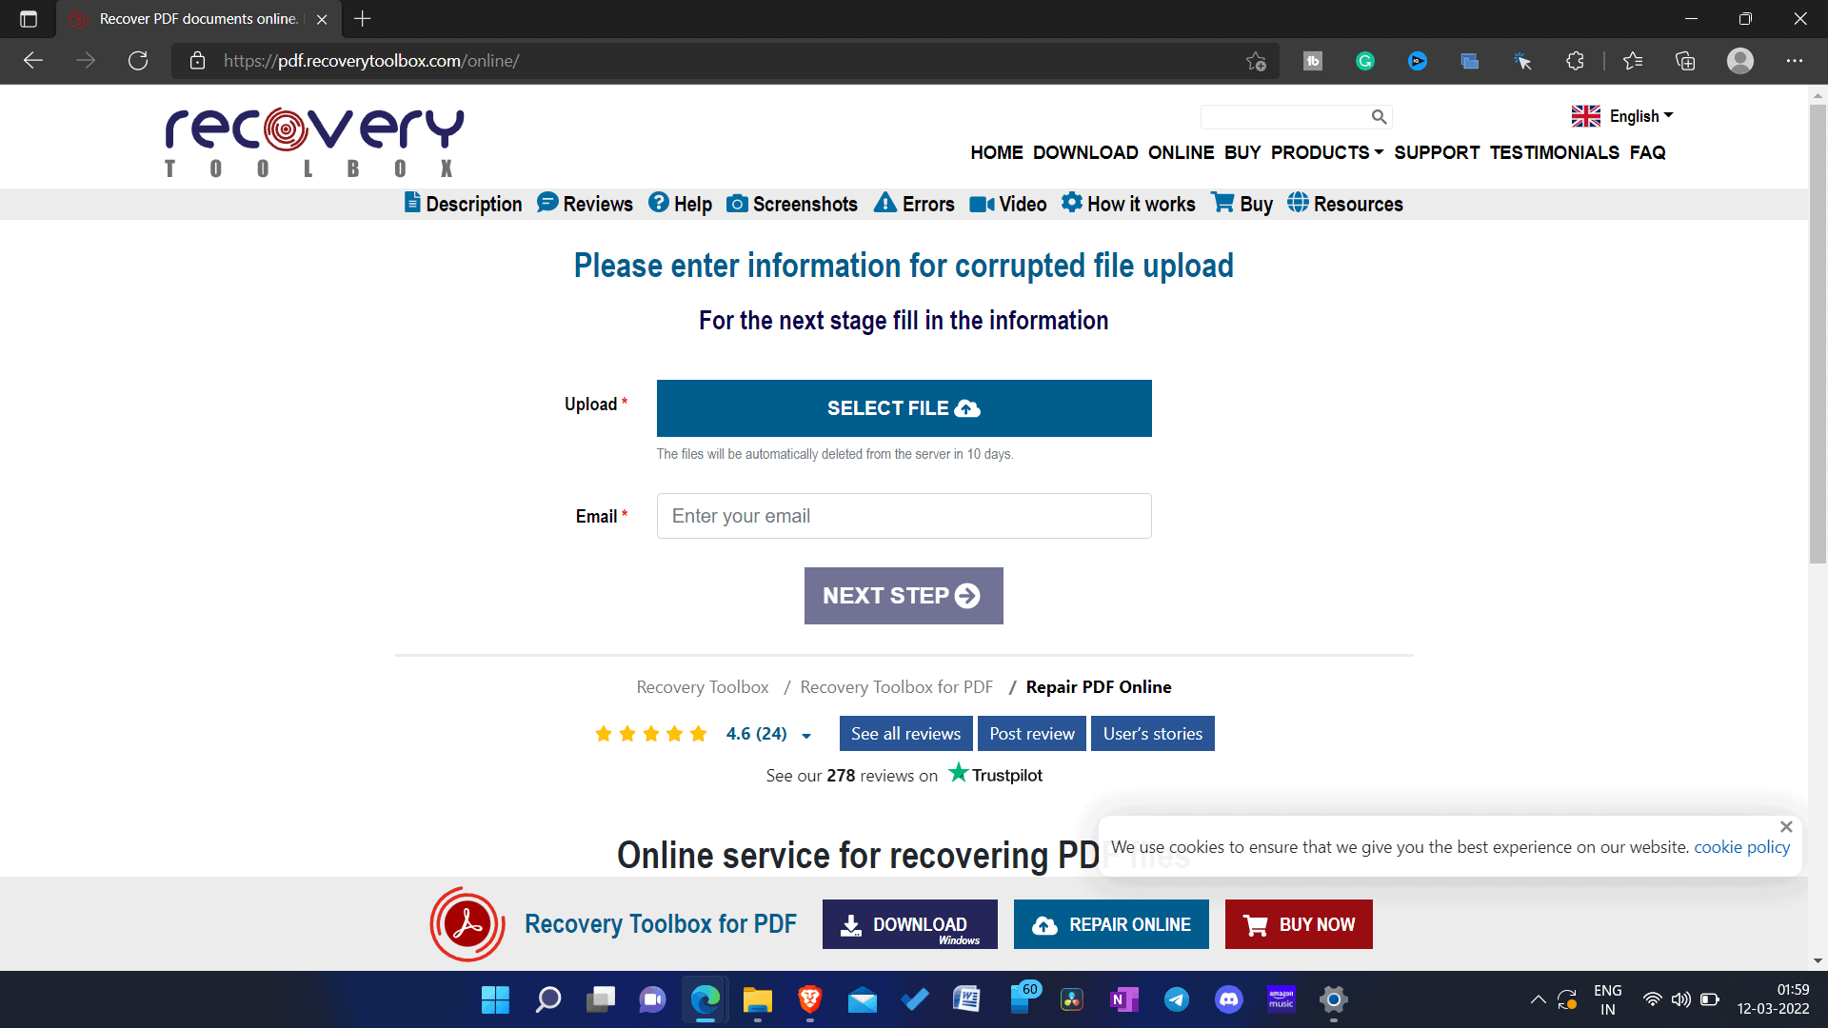Click REPAIR ONLINE button

1111,924
